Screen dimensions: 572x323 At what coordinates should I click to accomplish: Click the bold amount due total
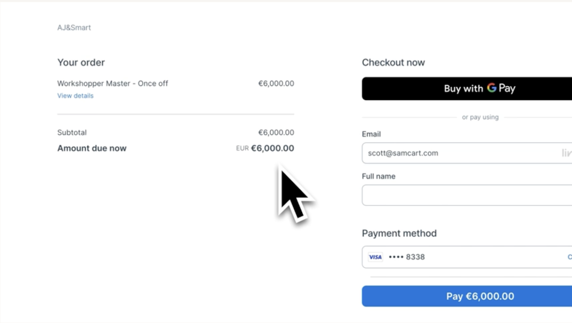point(272,148)
